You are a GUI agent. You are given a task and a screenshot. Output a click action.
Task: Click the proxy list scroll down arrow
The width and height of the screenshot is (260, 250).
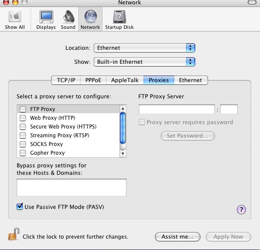point(123,154)
